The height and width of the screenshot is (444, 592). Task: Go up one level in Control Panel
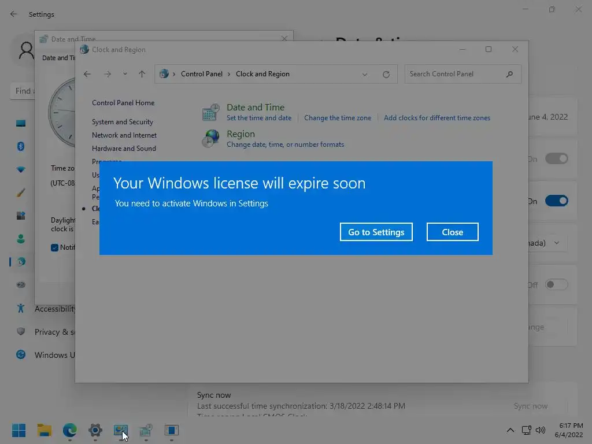[x=142, y=74]
